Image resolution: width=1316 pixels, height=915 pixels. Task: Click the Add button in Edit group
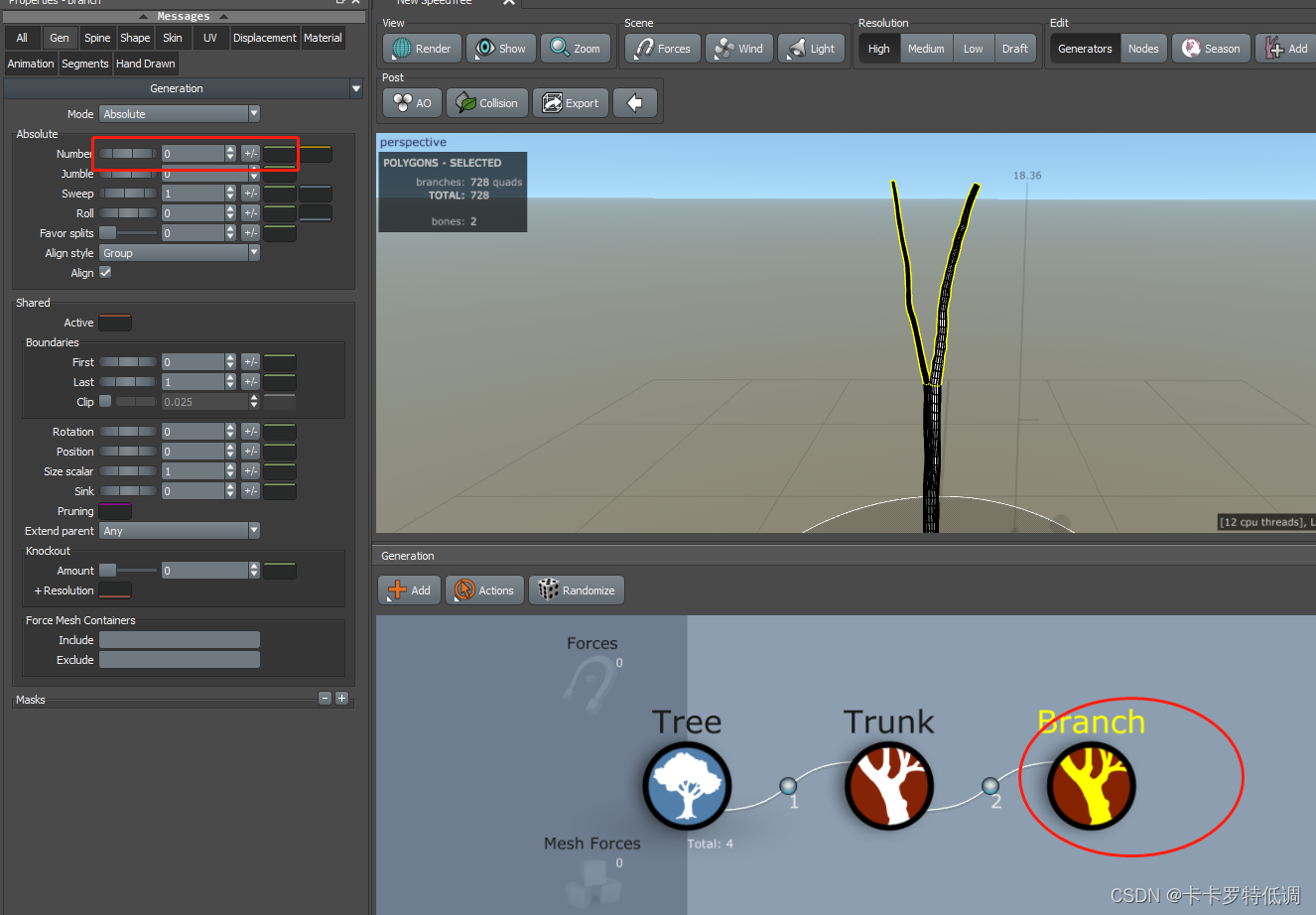pyautogui.click(x=1286, y=48)
